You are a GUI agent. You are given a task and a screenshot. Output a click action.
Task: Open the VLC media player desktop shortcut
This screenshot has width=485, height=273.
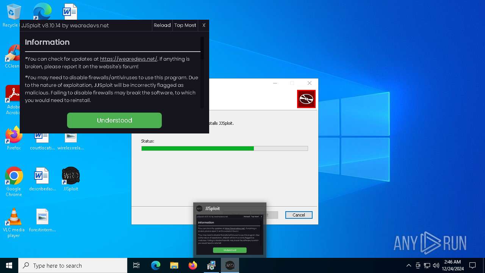coord(14,223)
